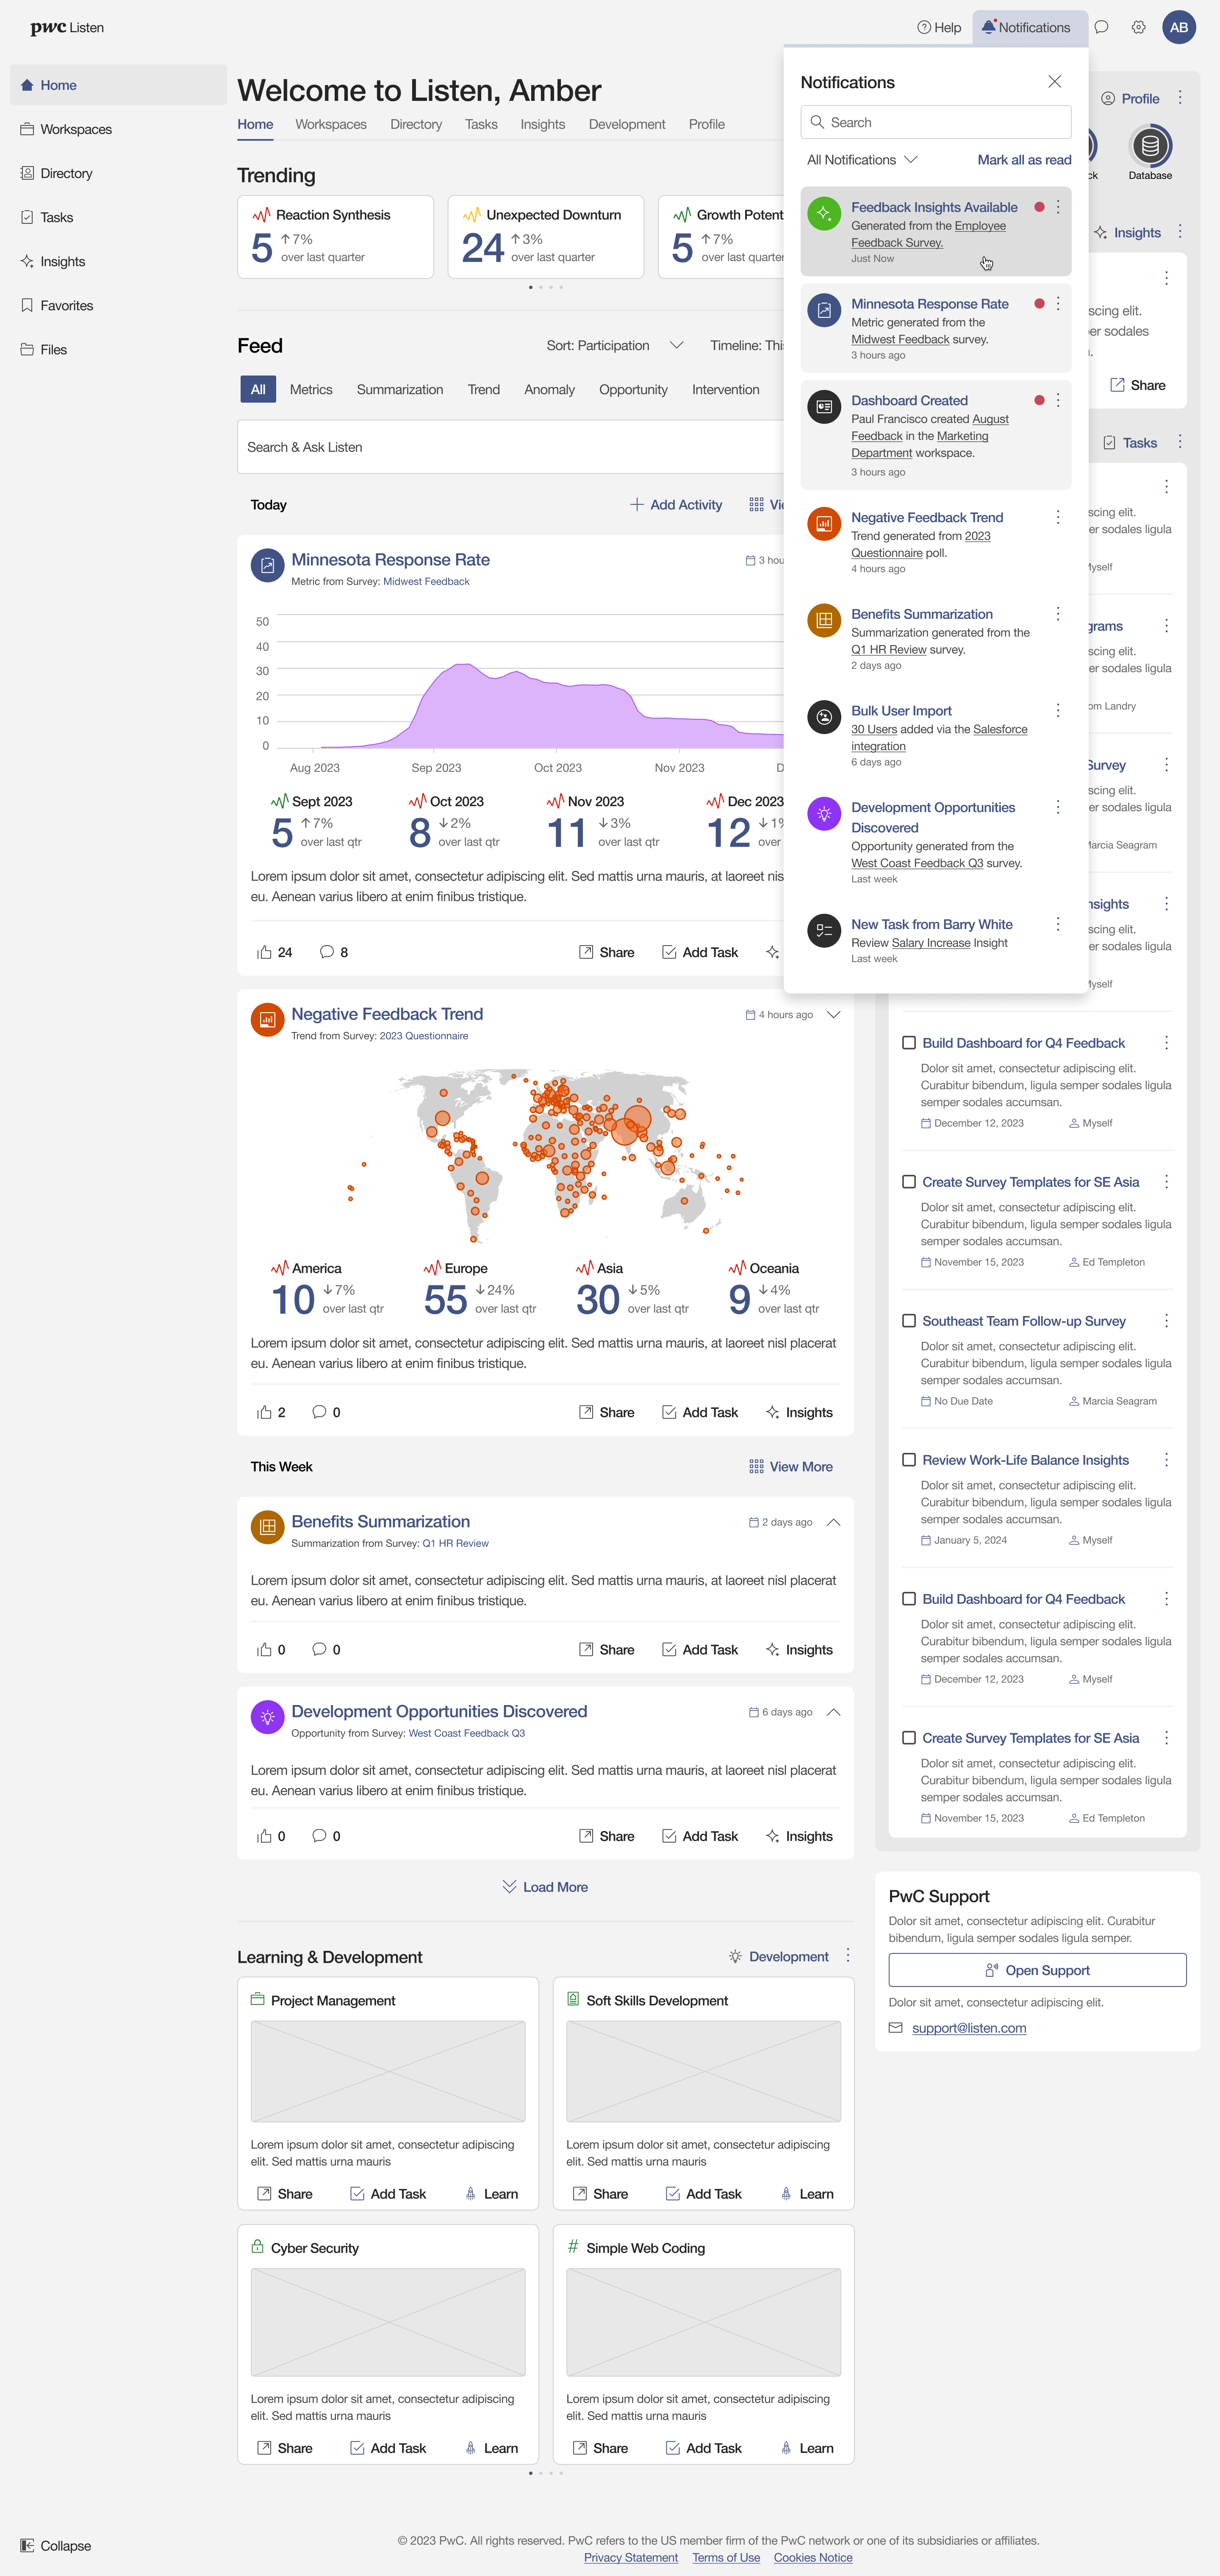Expand Development Opportunities Discovered card chevron
The width and height of the screenshot is (1220, 2576).
pos(833,1712)
